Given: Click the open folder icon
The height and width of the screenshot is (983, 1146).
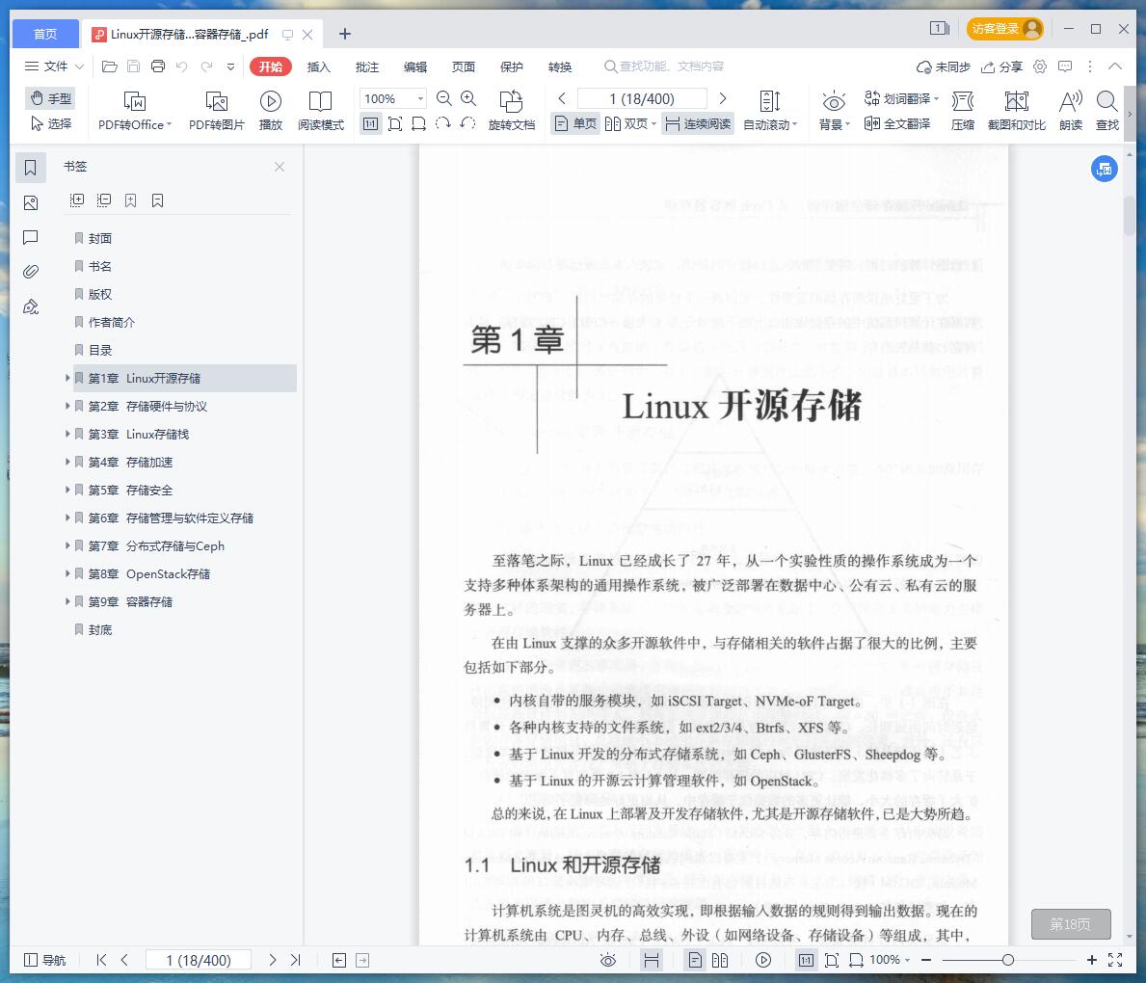Looking at the screenshot, I should click(110, 66).
